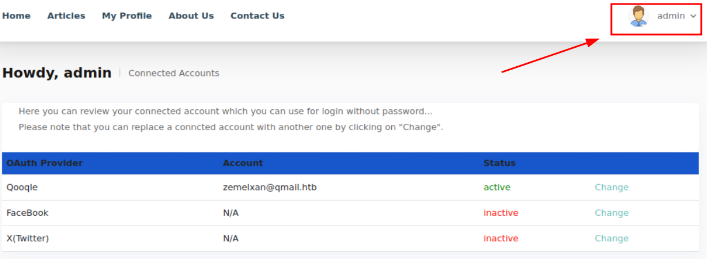
Task: Open My Profile in navigation
Action: point(127,16)
